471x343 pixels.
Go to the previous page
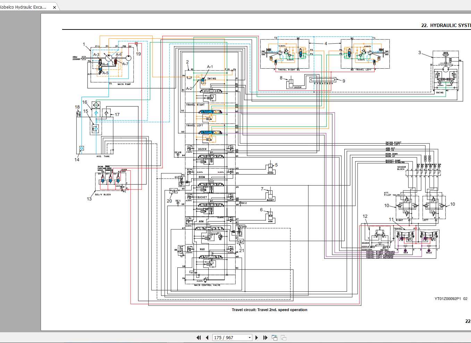[207, 337]
